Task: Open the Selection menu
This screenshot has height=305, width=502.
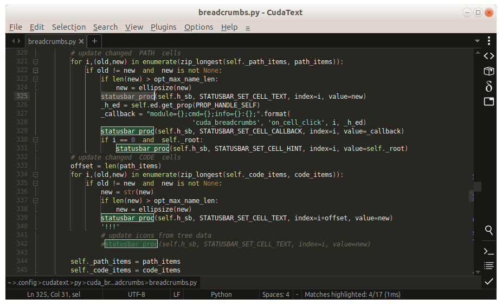Action: pos(68,27)
